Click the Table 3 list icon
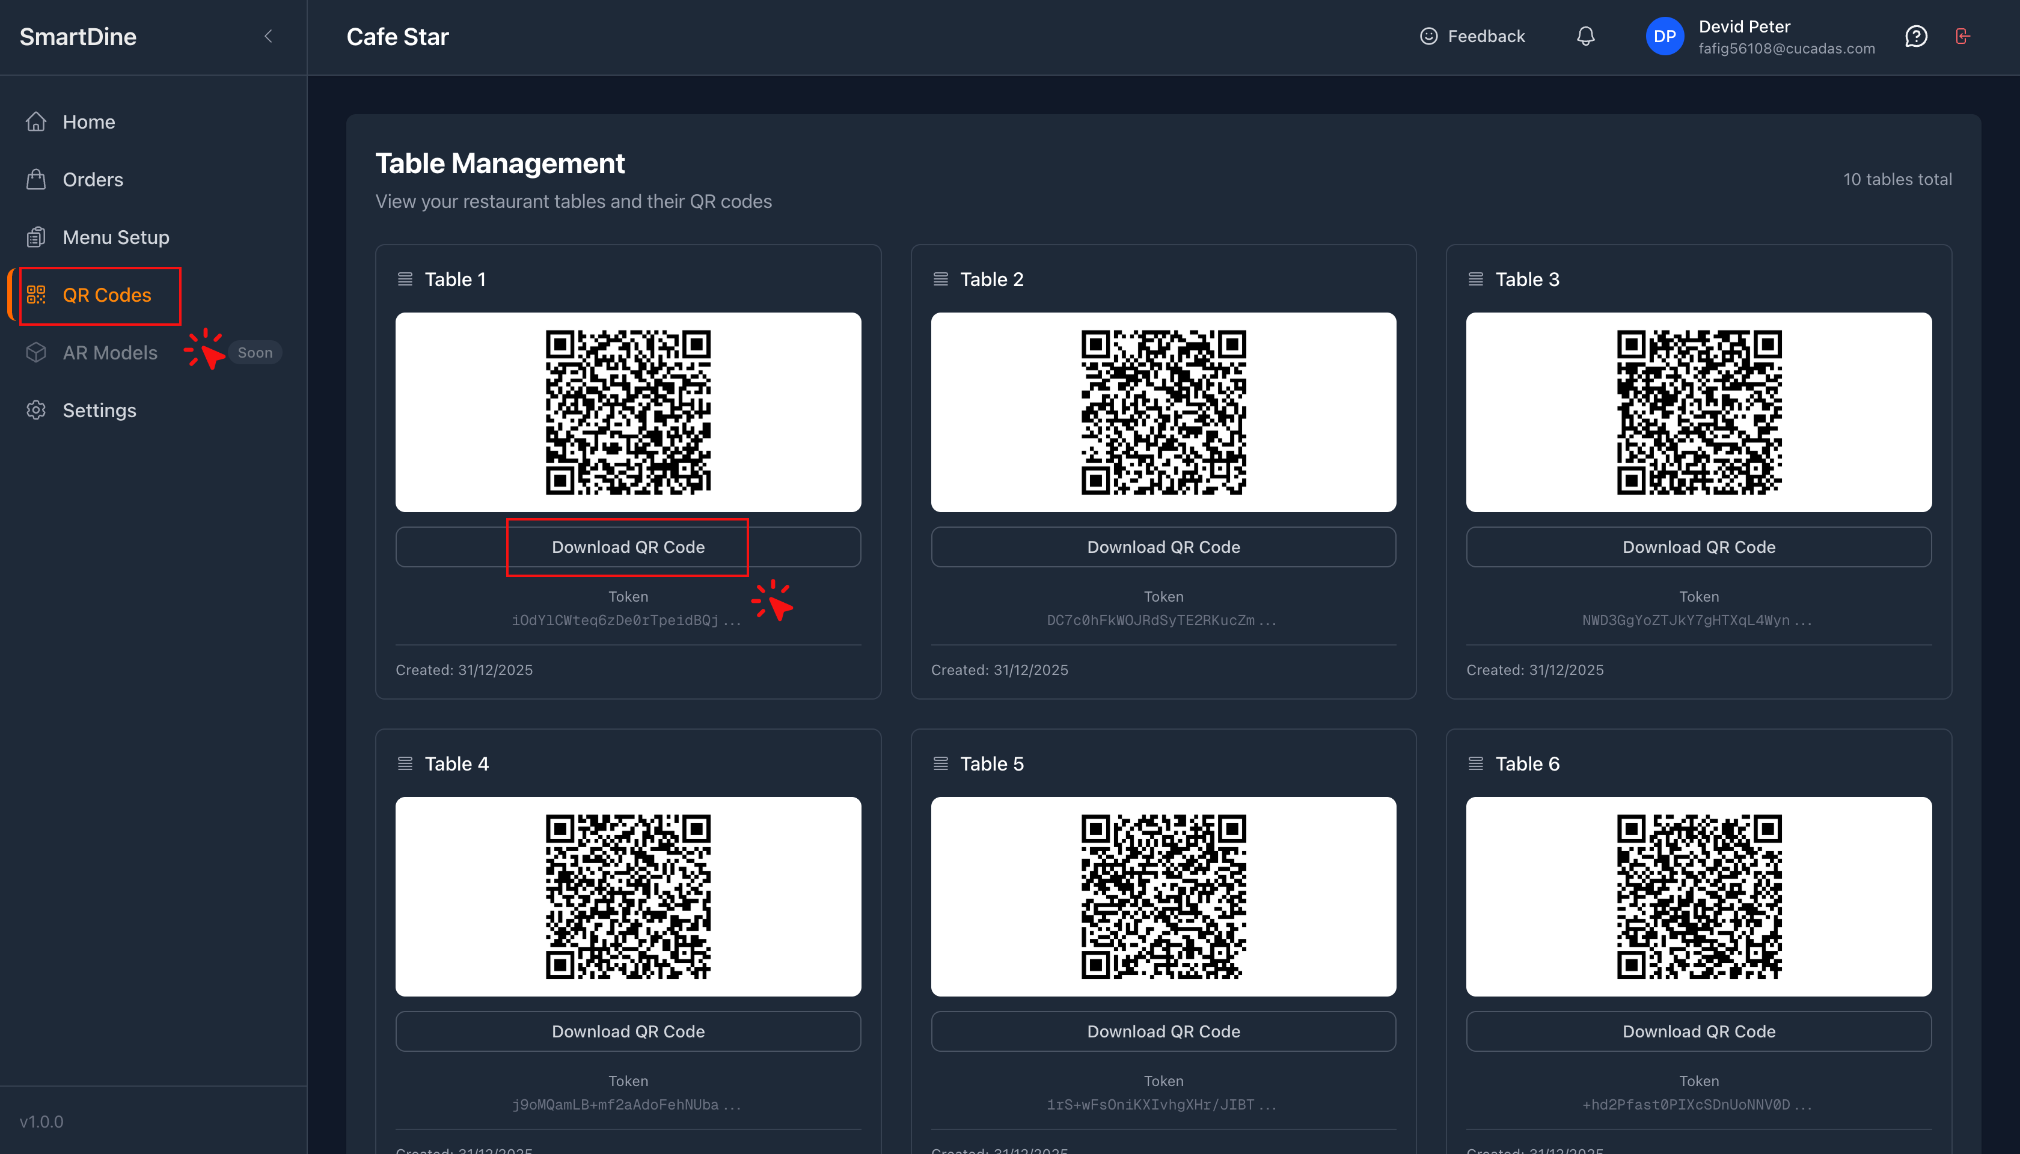 (1475, 279)
